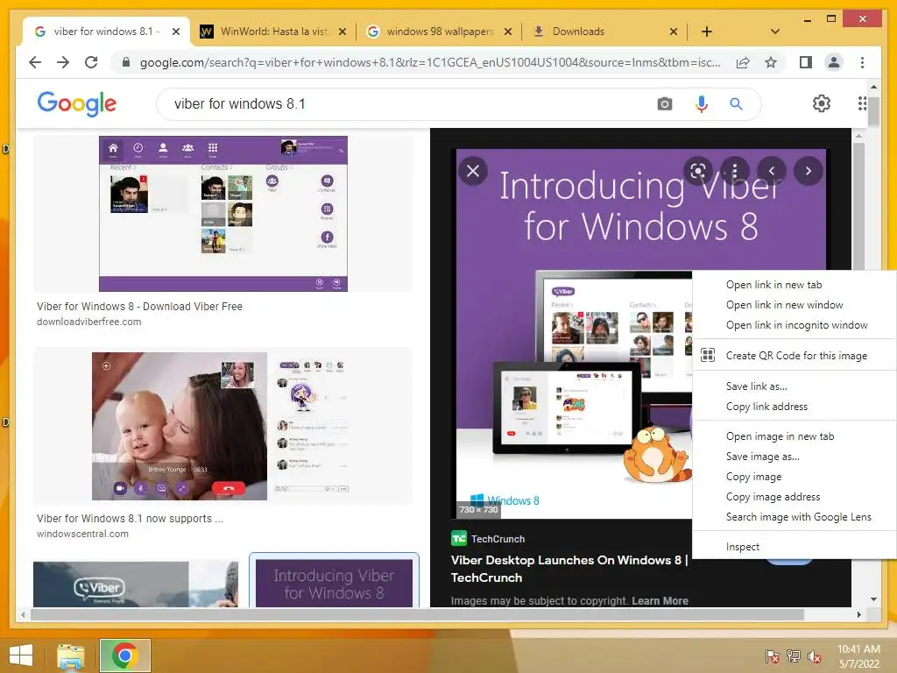Screen dimensions: 897x673
Task: Close the viber for windows 8.1 tab
Action: point(176,32)
